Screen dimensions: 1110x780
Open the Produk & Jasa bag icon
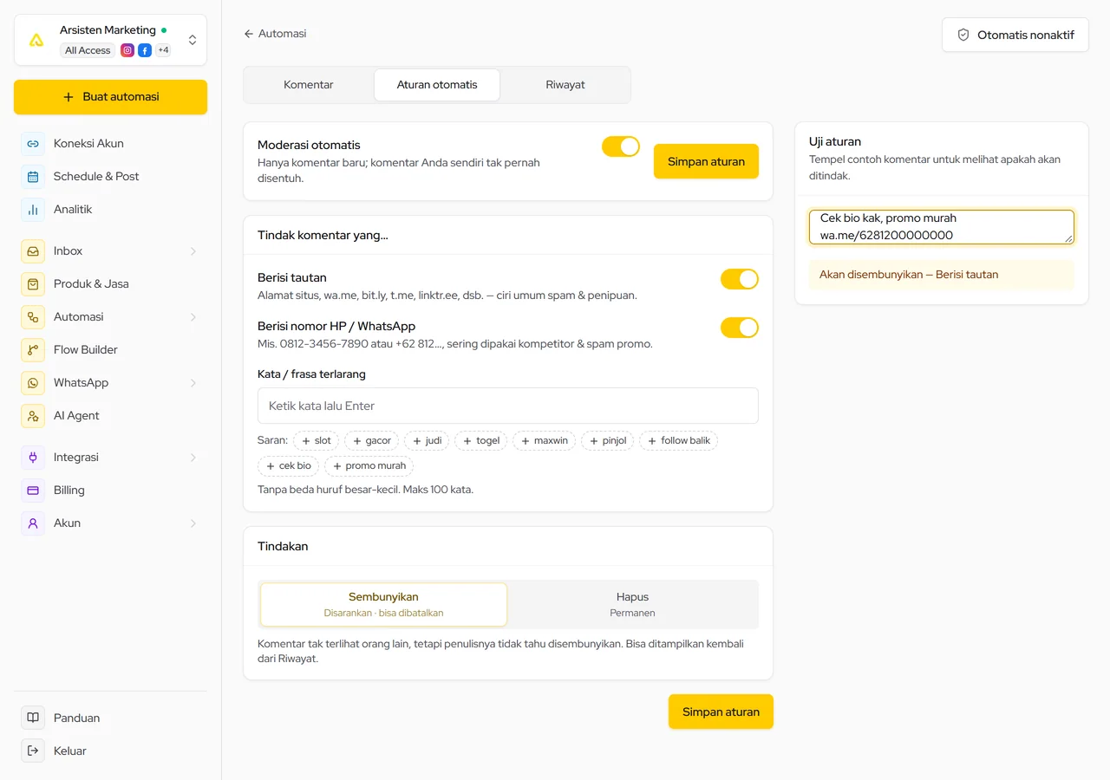tap(33, 284)
